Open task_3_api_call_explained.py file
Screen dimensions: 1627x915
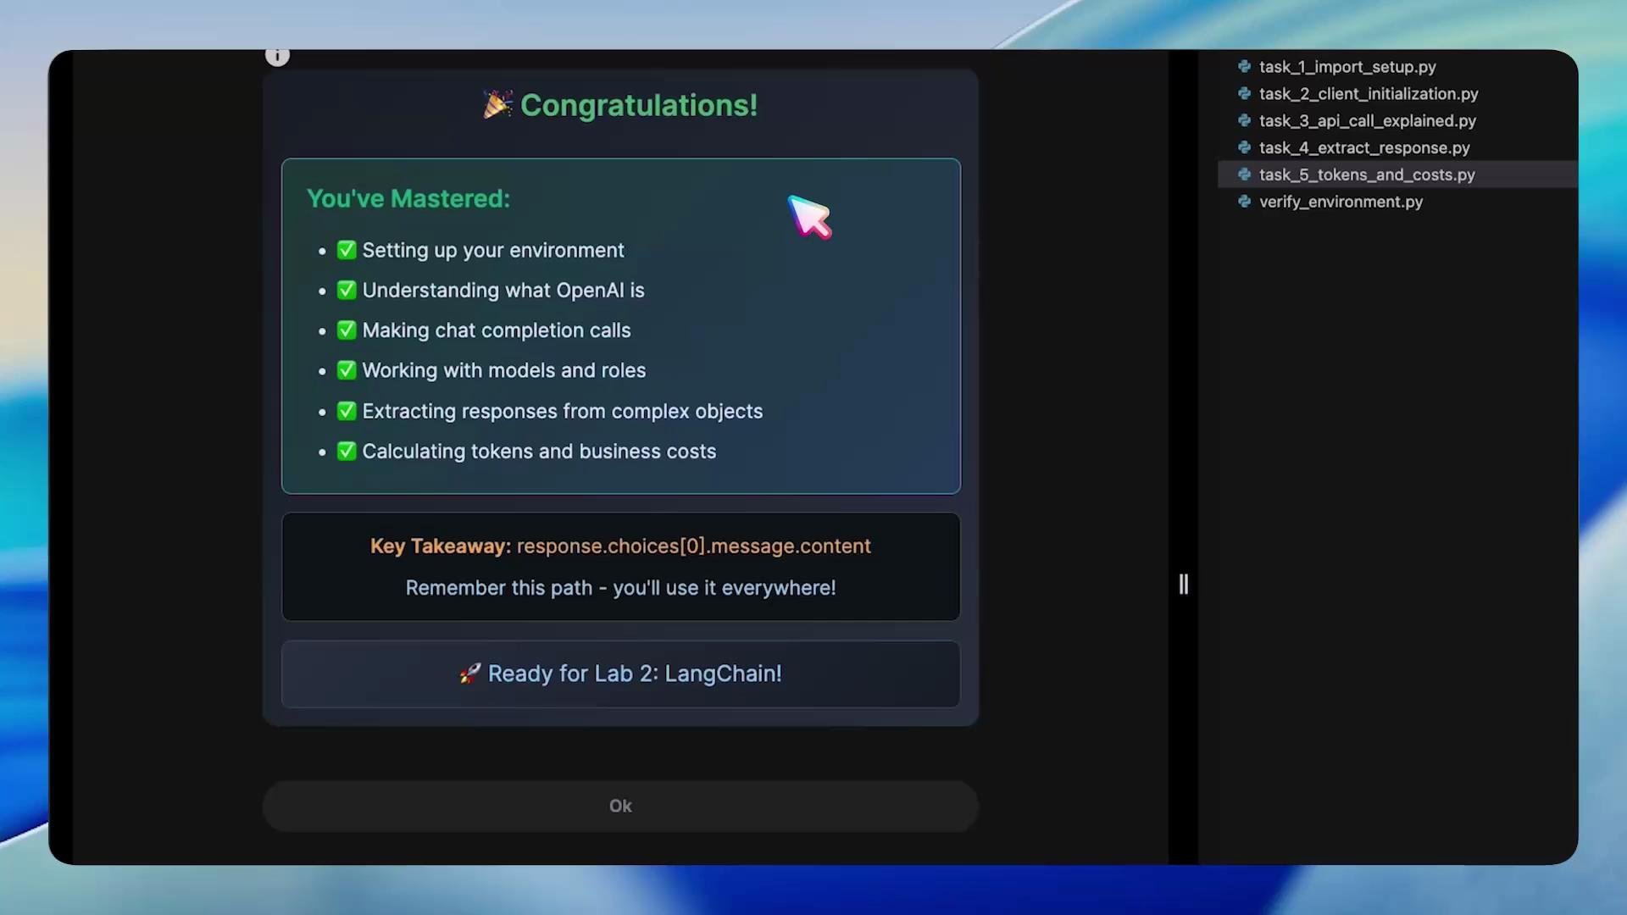1367,121
